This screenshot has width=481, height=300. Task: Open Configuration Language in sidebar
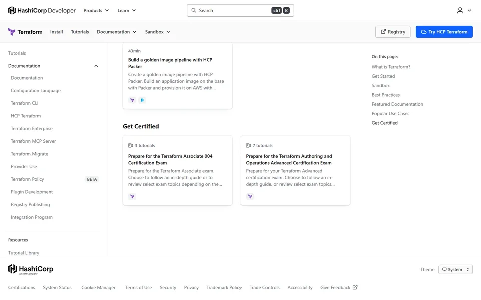click(x=36, y=91)
